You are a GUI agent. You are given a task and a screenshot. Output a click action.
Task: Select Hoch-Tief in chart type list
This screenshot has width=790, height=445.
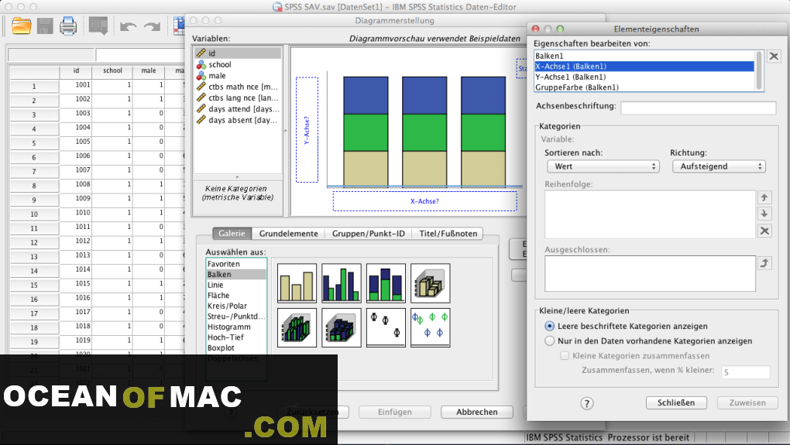point(236,337)
